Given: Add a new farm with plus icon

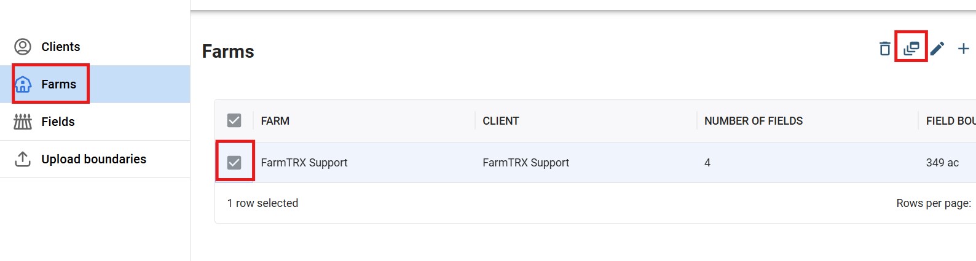Looking at the screenshot, I should (964, 49).
